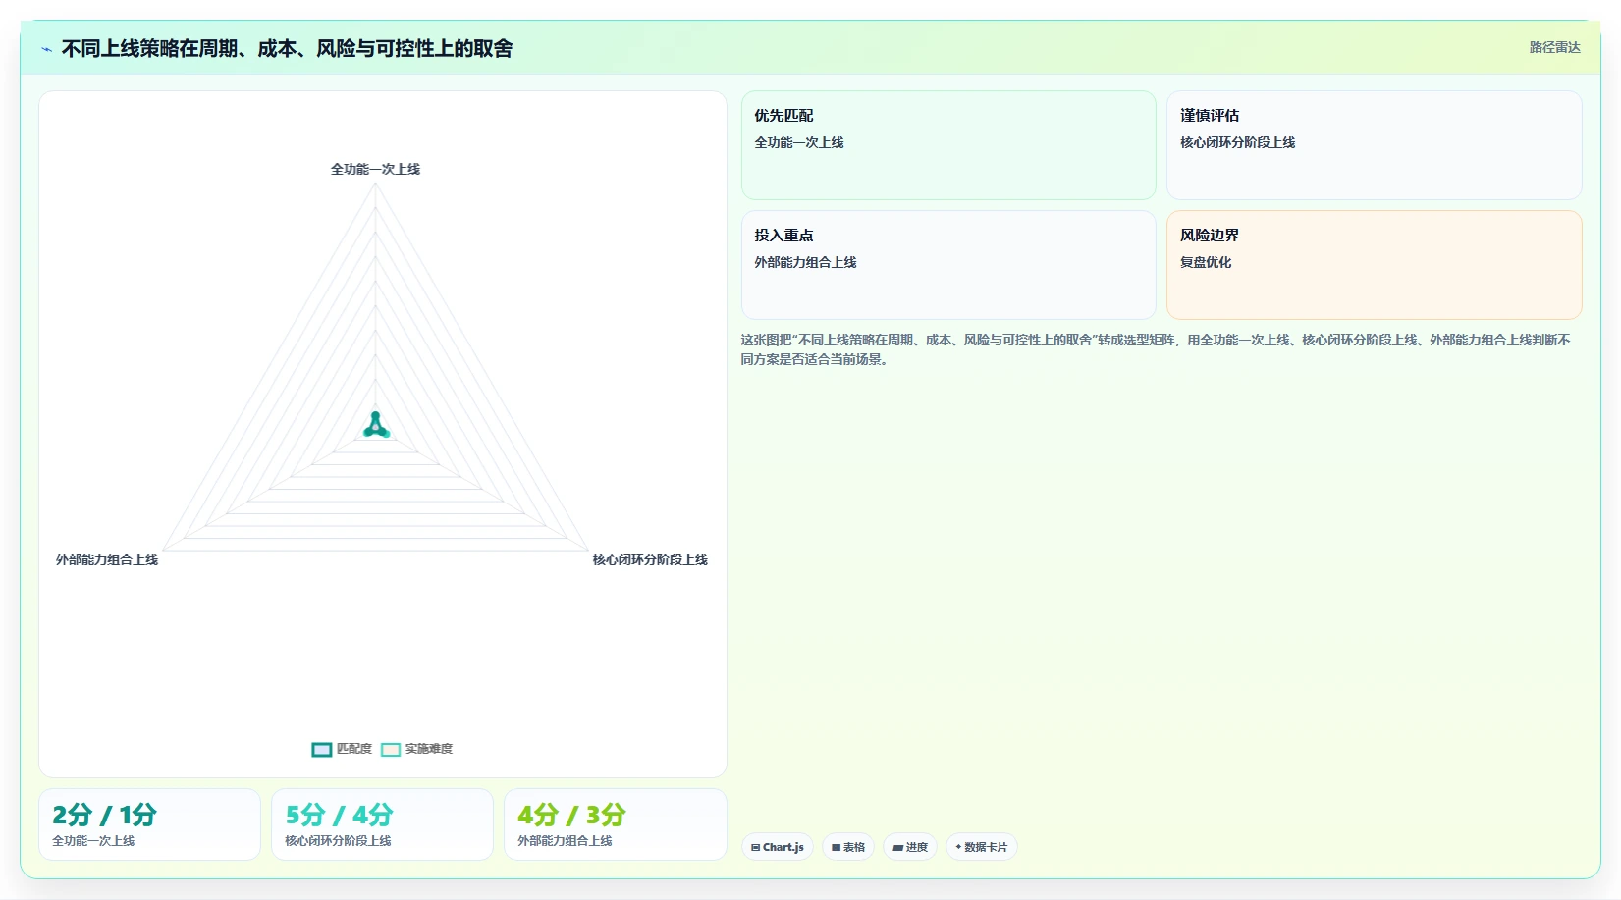The width and height of the screenshot is (1621, 900).
Task: Click the 2分 / 1分 score card
Action: pos(149,824)
